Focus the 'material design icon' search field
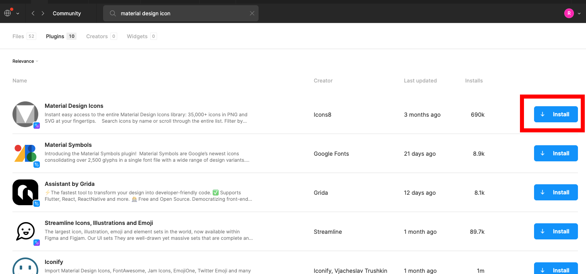Screen dimensions: 586x274 181,13
